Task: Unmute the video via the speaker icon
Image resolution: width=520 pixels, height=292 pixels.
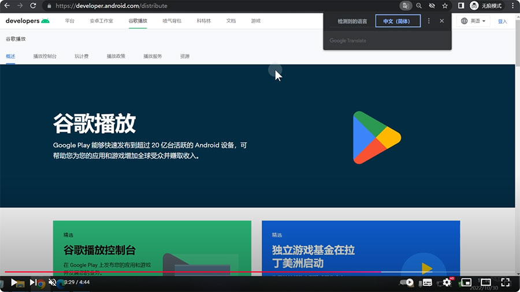Action: pyautogui.click(x=52, y=282)
